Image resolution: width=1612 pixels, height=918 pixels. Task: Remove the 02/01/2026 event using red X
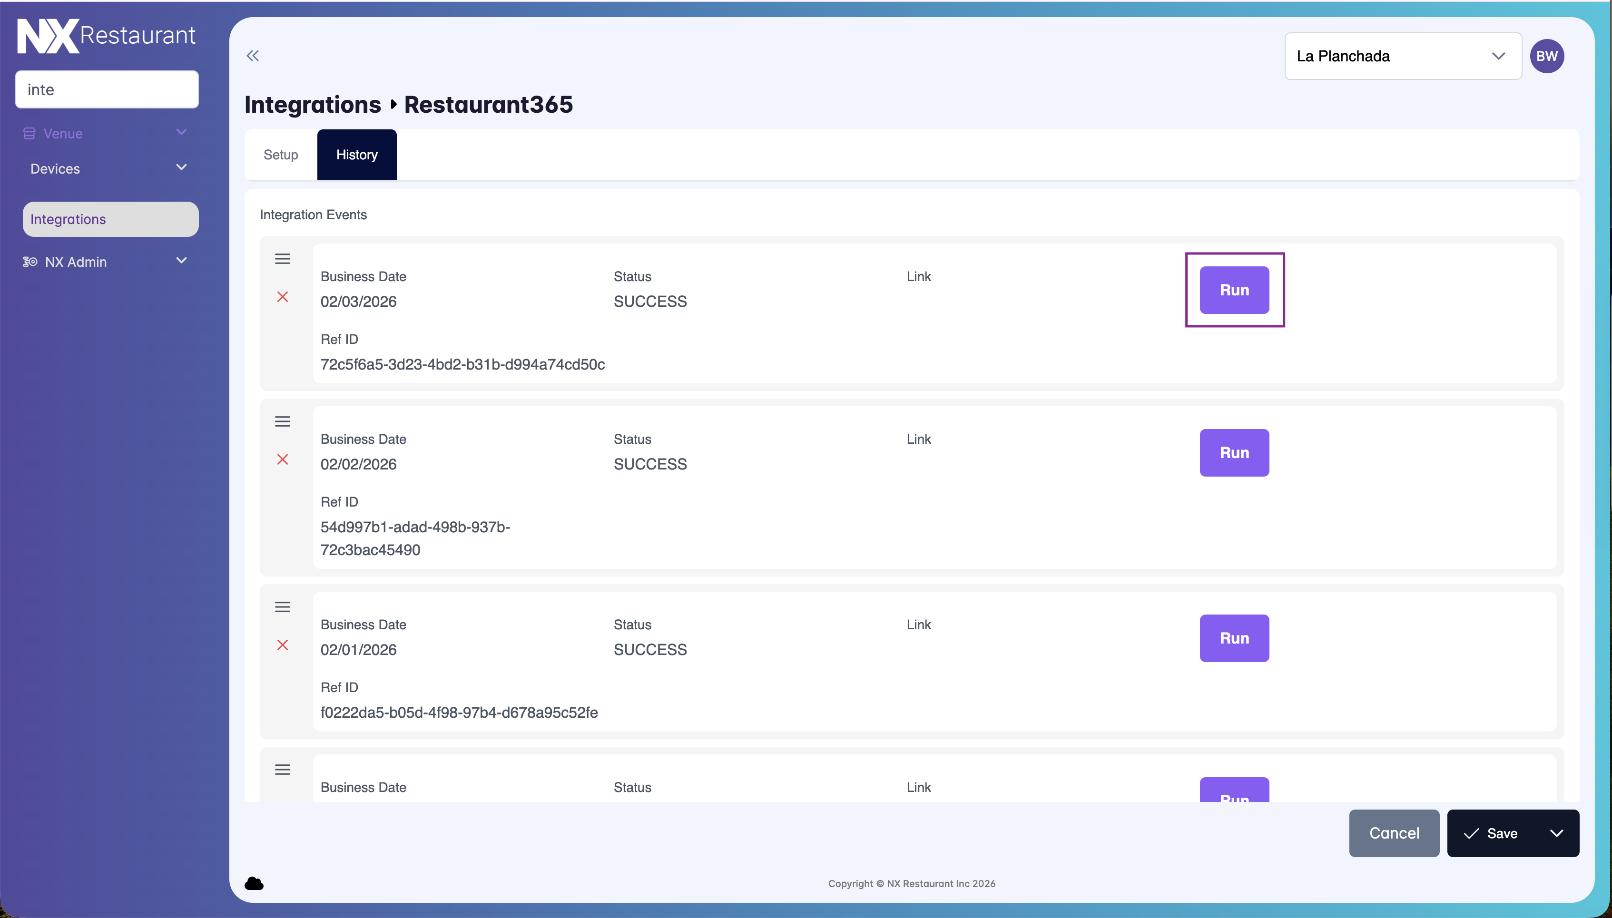283,645
